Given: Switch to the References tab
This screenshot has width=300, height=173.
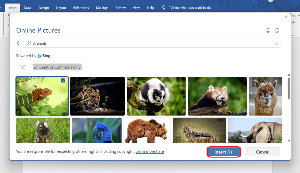Looking at the screenshot, I should click(81, 8).
